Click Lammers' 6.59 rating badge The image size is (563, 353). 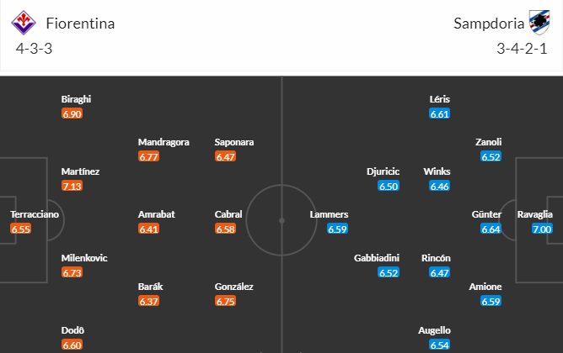337,229
